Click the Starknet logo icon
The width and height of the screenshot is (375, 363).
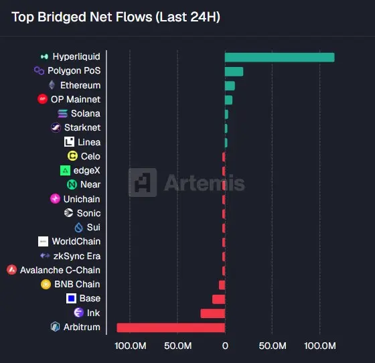pos(56,128)
